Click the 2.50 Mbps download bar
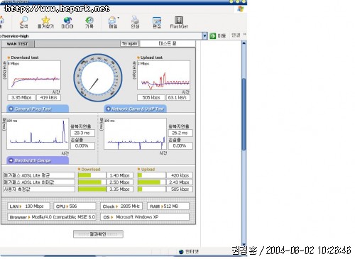 pyautogui.click(x=92, y=182)
